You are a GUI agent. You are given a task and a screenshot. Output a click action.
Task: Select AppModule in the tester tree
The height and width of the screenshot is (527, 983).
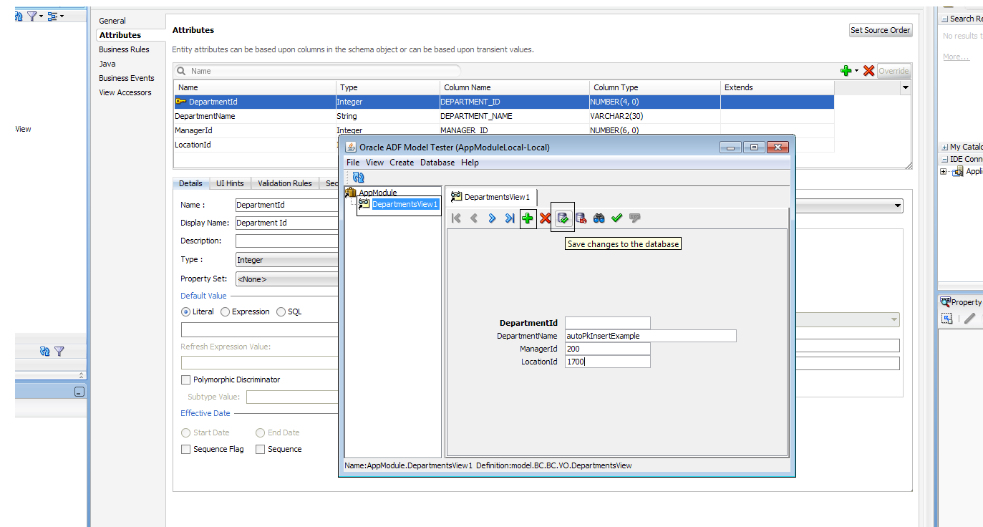point(378,192)
